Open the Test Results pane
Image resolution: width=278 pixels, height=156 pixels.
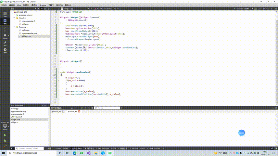point(154,149)
